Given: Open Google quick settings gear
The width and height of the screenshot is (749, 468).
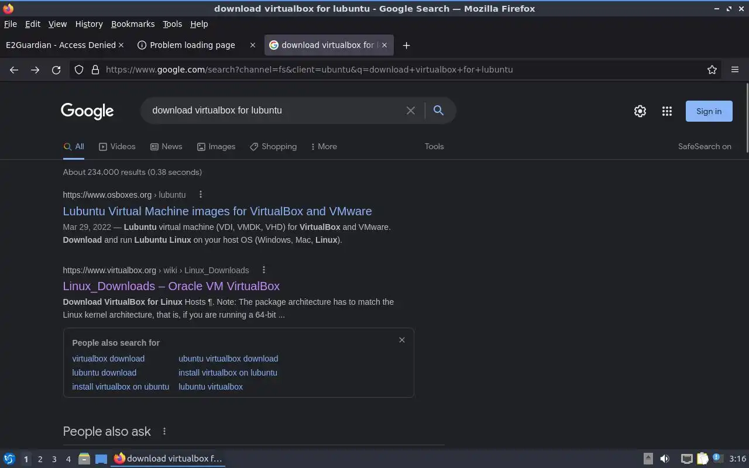Looking at the screenshot, I should (640, 111).
